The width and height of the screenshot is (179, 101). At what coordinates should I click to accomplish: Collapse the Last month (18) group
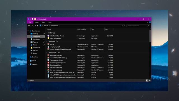point(47,52)
